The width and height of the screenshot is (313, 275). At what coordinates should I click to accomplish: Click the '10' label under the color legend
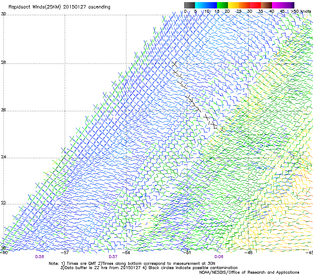point(207,11)
